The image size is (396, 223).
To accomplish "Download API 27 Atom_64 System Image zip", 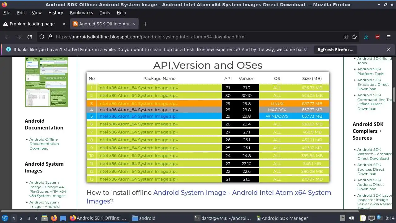I will click(x=138, y=132).
